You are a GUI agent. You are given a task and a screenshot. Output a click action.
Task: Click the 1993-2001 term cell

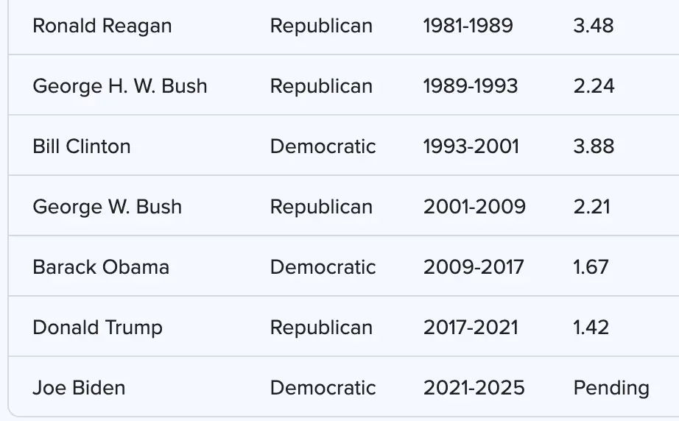tap(471, 146)
